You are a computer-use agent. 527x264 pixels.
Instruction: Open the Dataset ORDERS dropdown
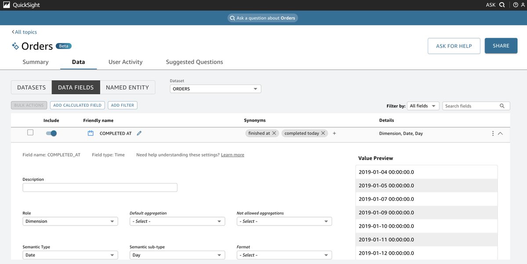click(216, 89)
